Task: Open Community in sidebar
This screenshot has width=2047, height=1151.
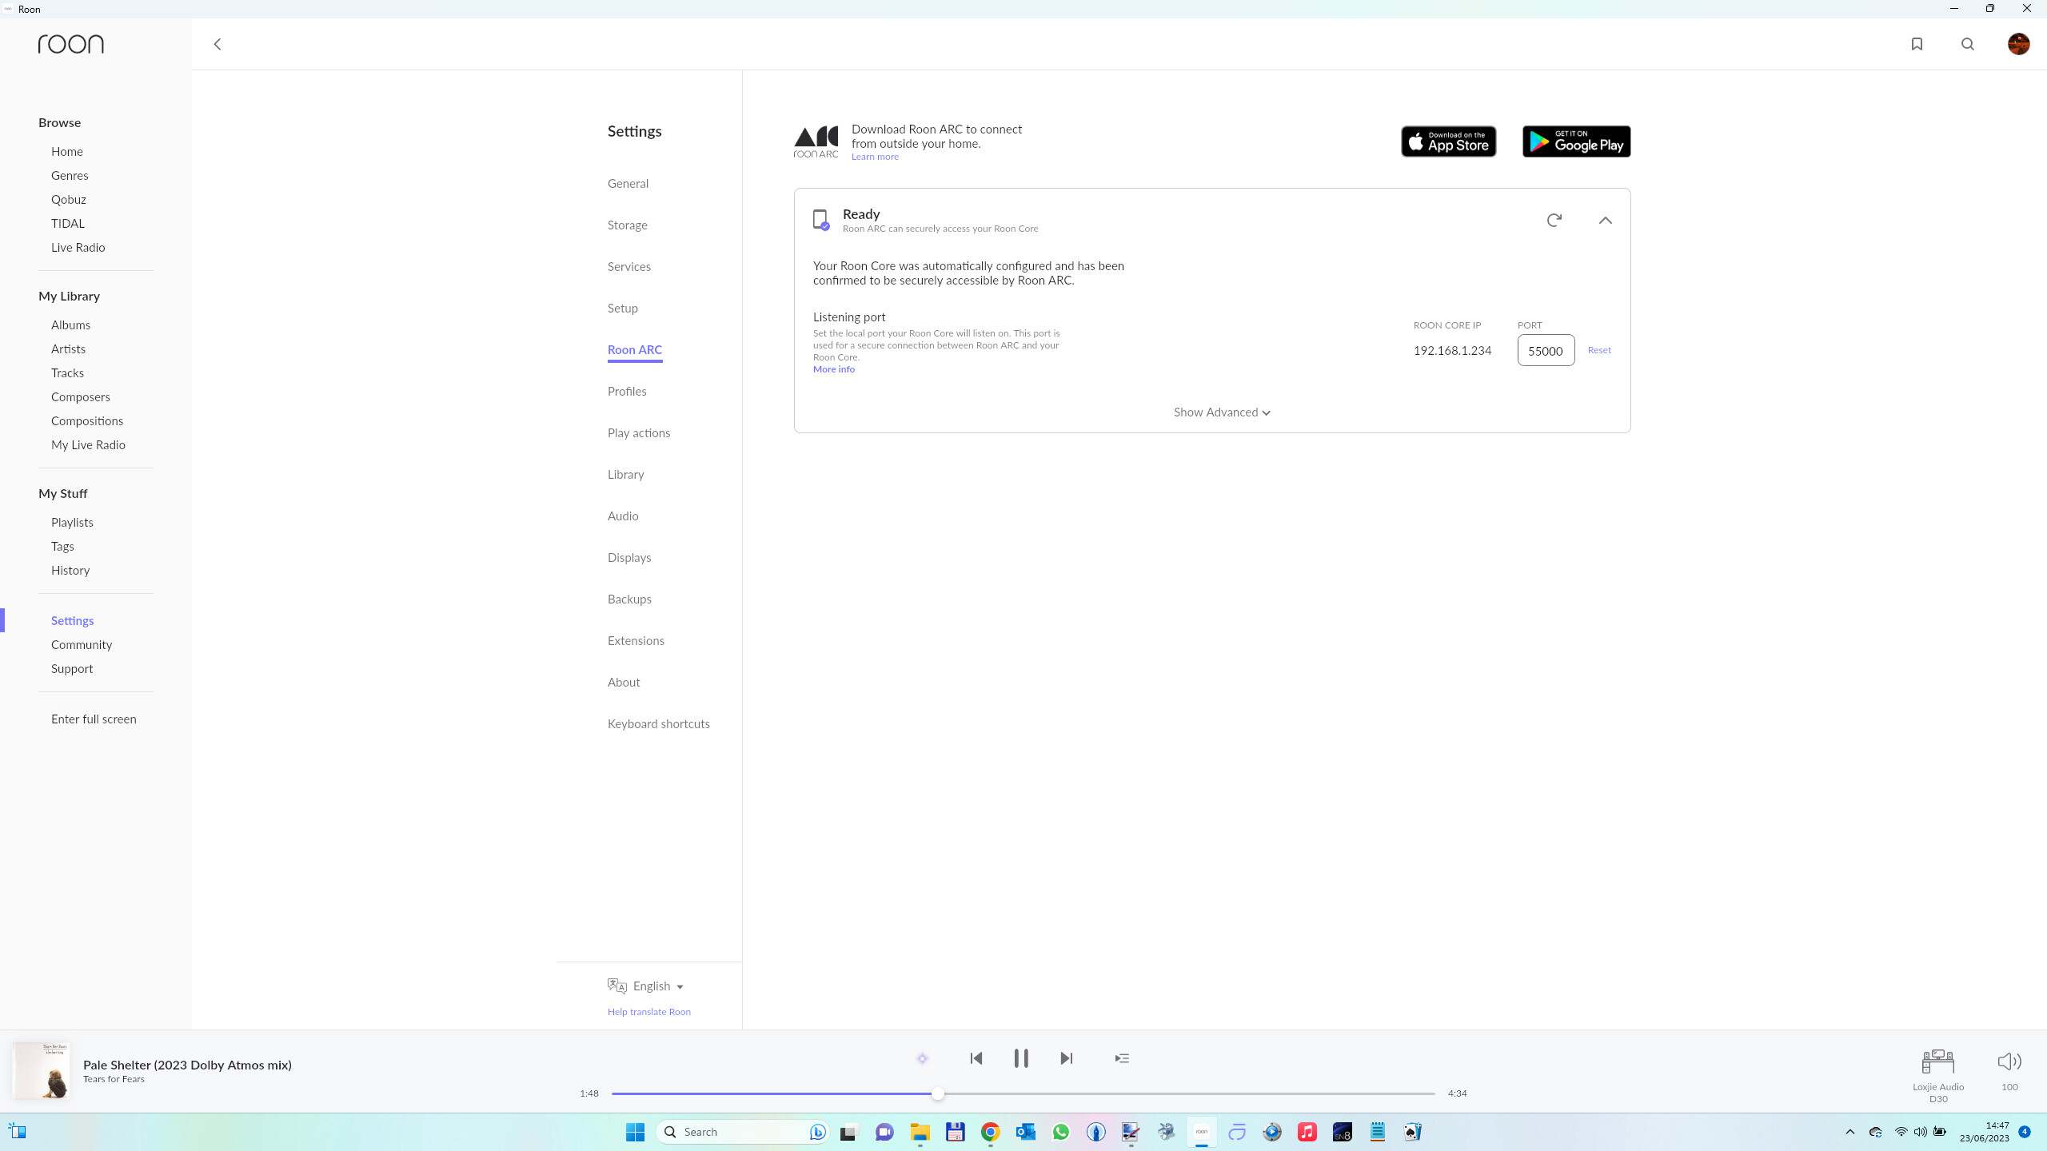Action: 82,645
